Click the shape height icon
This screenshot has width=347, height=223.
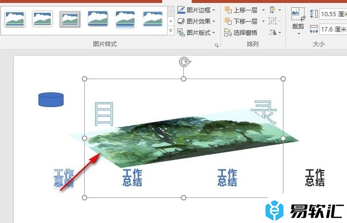click(314, 14)
